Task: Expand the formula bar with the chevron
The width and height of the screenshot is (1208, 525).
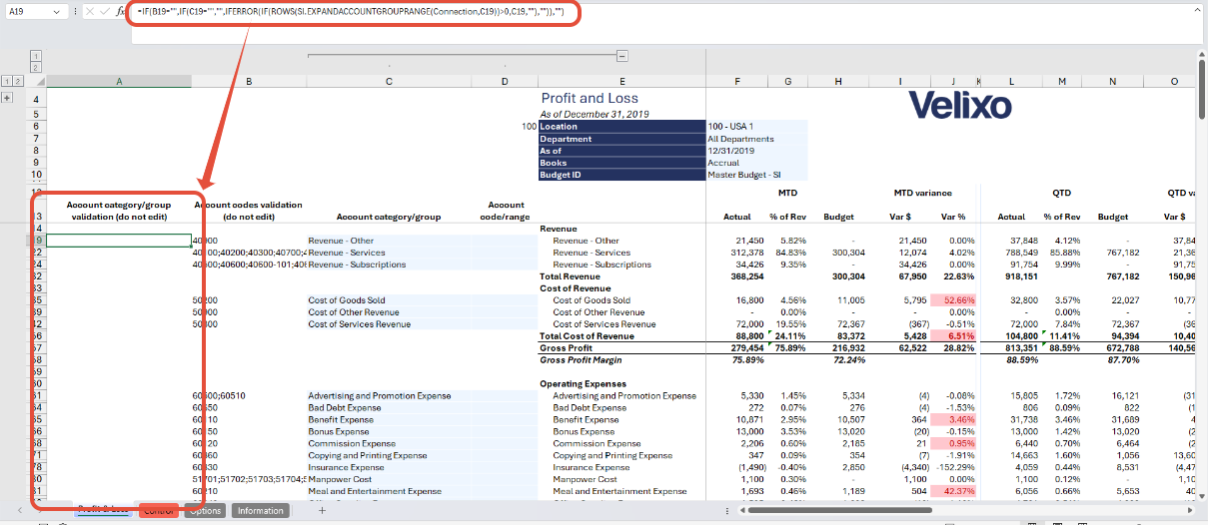Action: pos(1197,11)
